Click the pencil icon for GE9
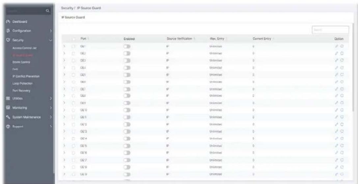This screenshot has width=358, height=184. [x=337, y=103]
